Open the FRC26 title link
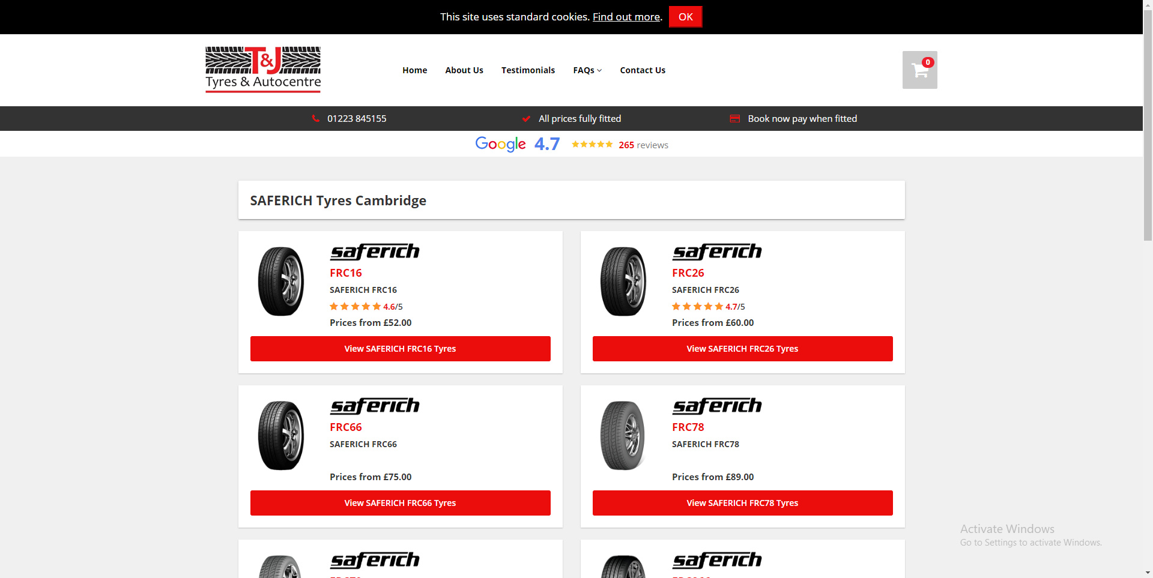 pos(688,273)
